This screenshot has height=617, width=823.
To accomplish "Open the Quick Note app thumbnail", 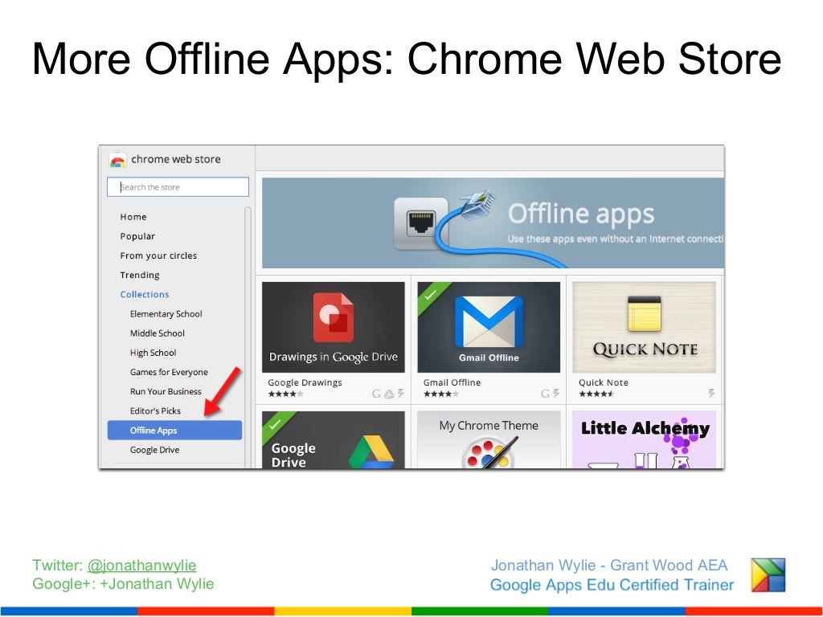I will 644,328.
